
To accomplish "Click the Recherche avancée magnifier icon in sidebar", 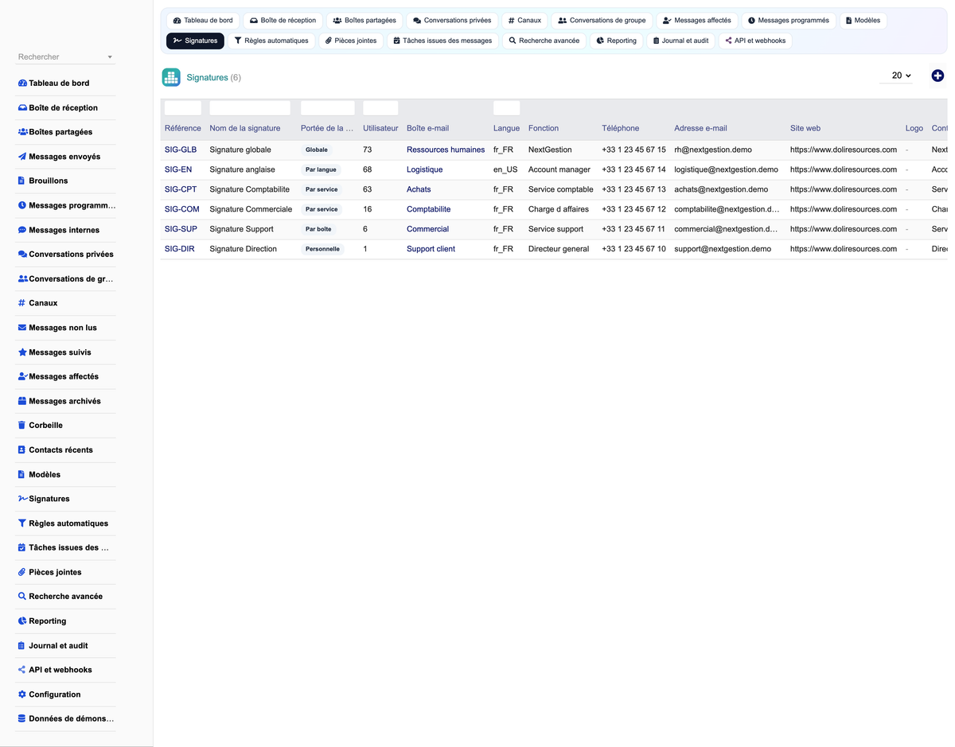I will [22, 597].
